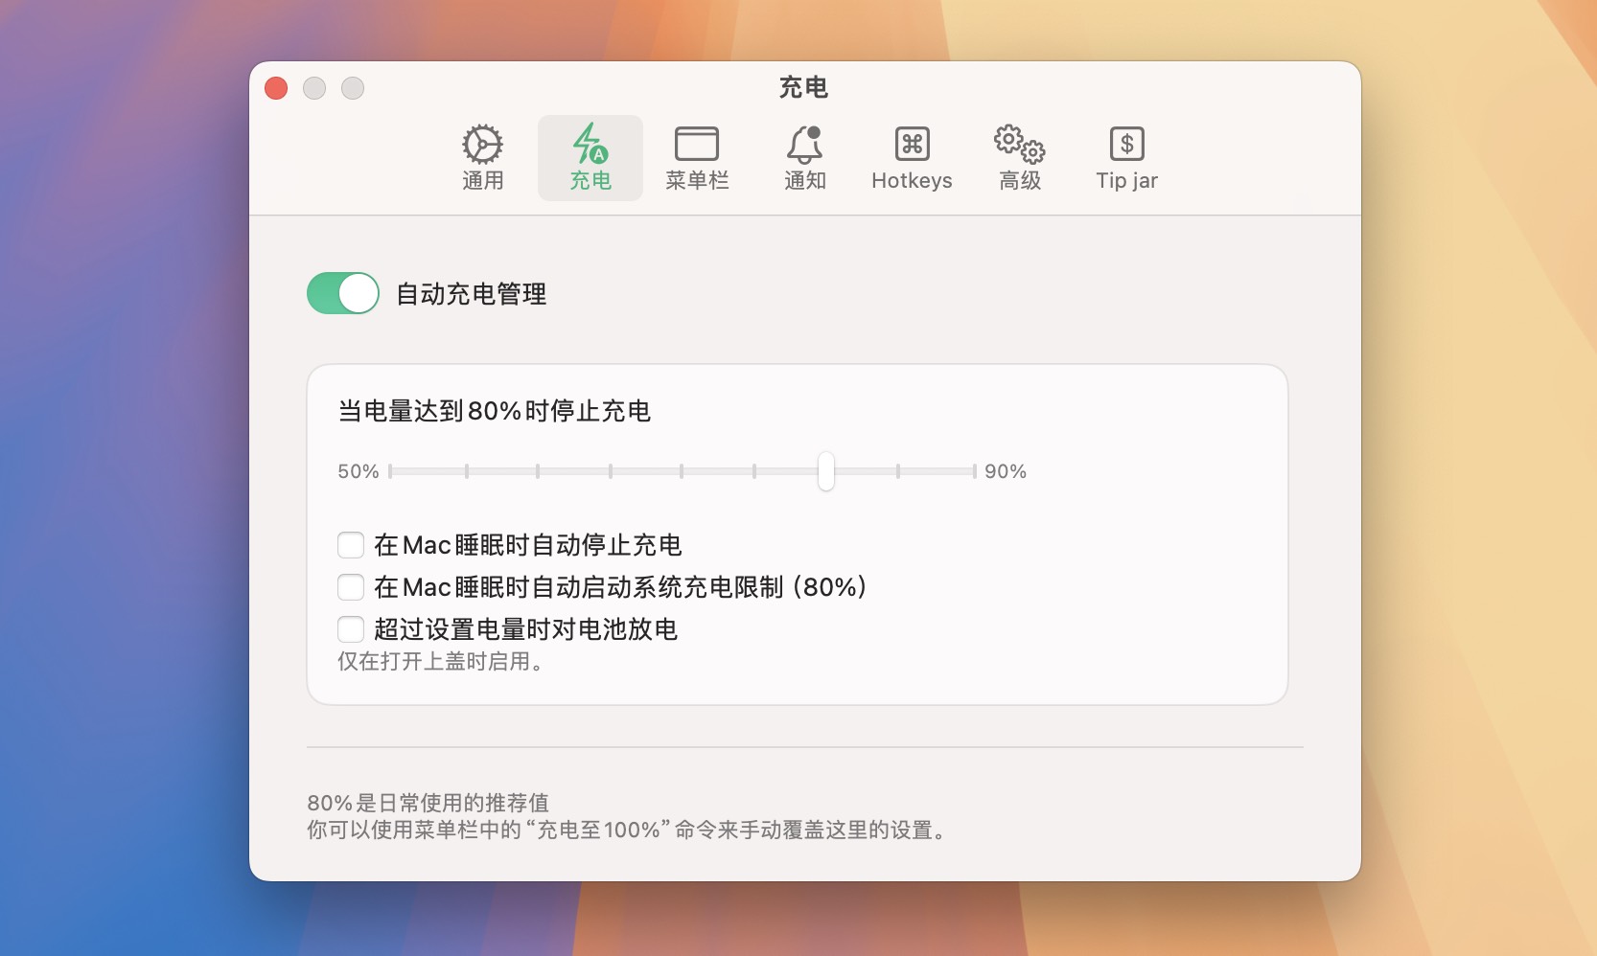Screen dimensions: 1597x956
Task: Click the charge limit slider handle at 80%
Action: coord(826,471)
